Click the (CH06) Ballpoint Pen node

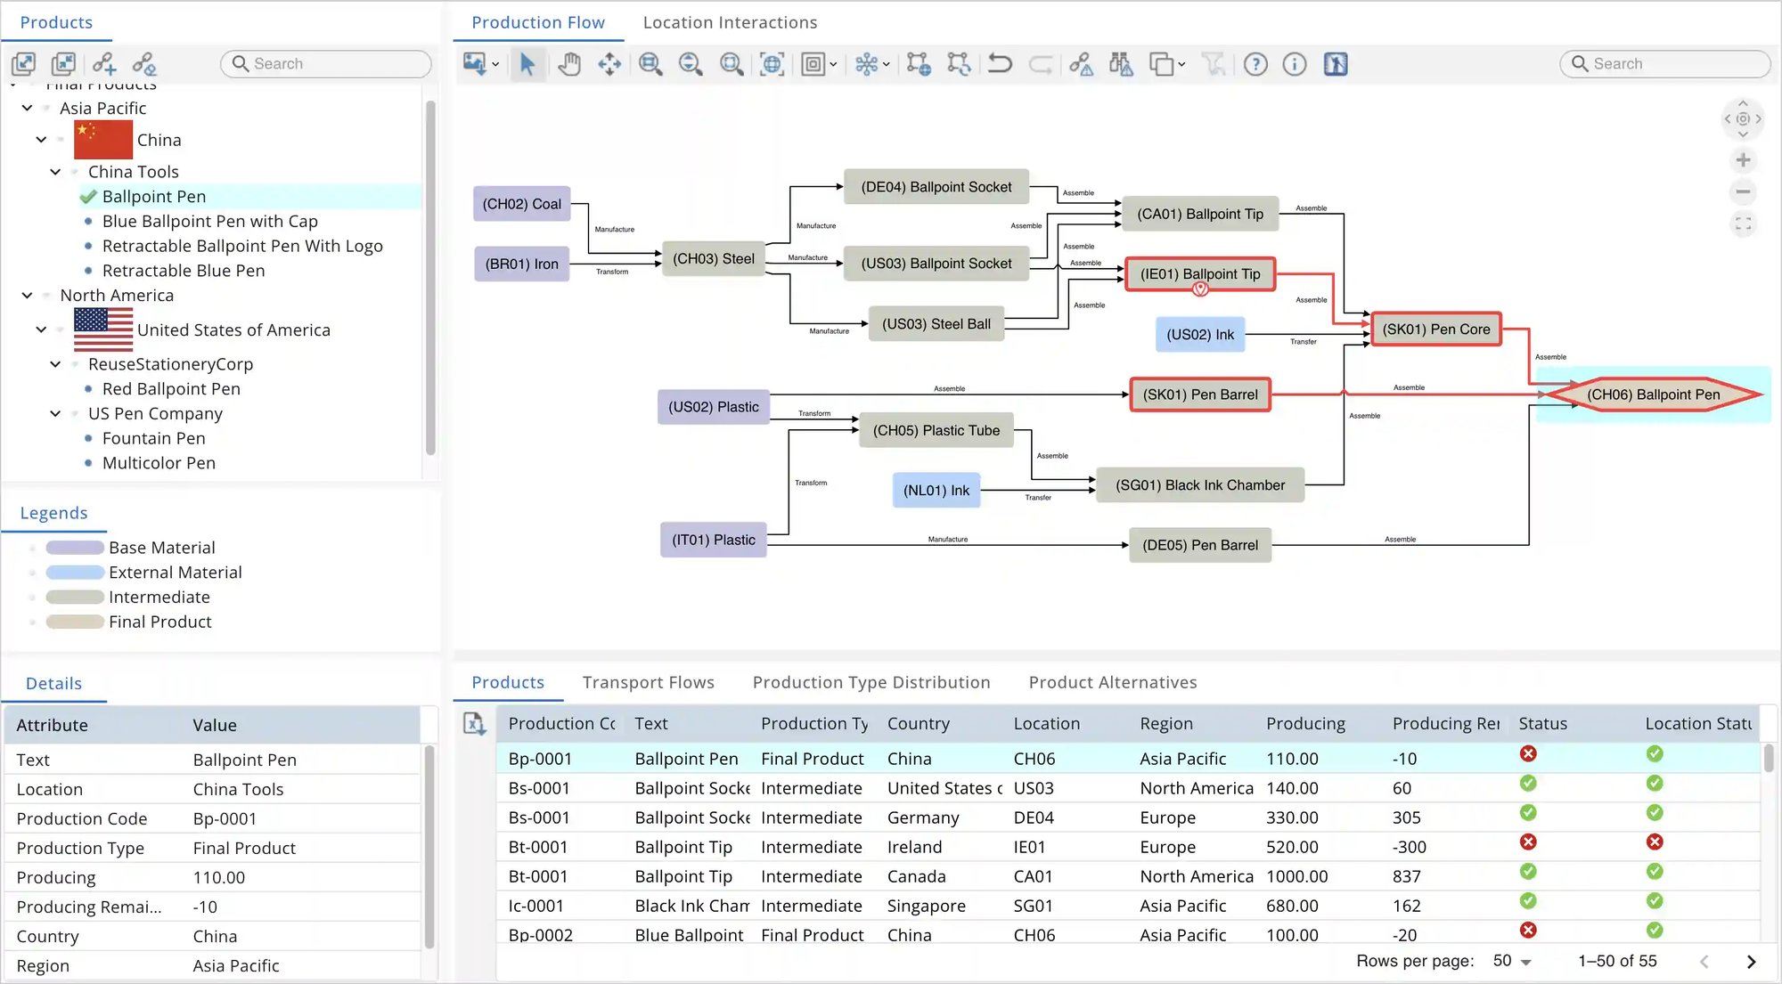tap(1654, 394)
